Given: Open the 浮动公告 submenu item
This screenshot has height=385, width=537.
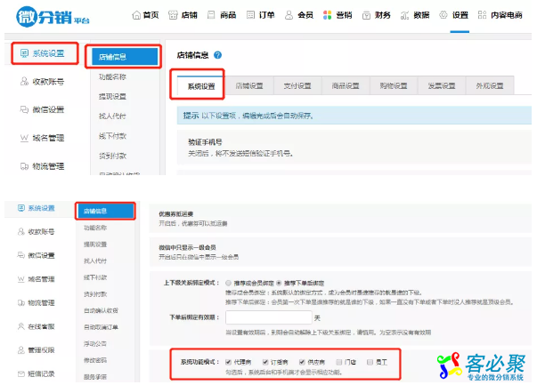Looking at the screenshot, I should 95,343.
